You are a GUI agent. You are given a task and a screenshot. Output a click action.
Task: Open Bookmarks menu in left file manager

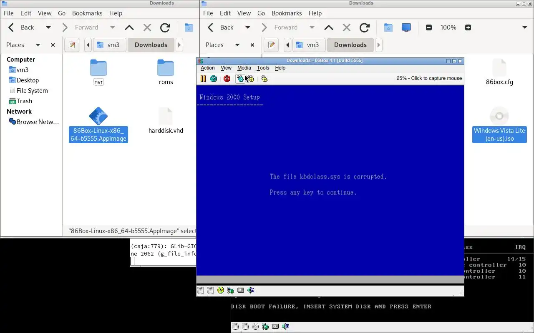[x=87, y=13]
